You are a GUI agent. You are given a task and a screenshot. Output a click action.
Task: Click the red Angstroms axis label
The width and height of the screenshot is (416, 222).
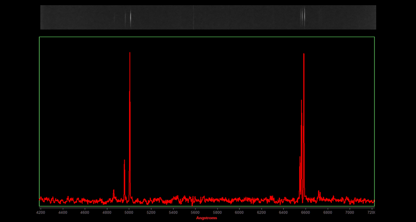point(206,218)
